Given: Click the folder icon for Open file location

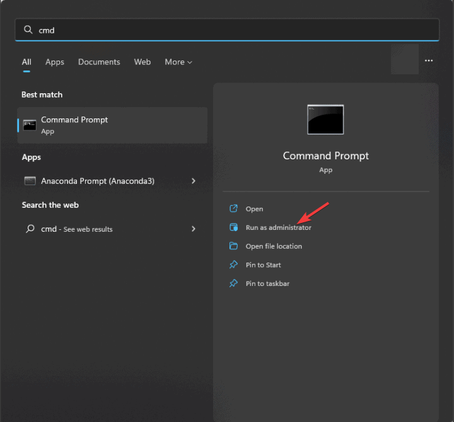Looking at the screenshot, I should pyautogui.click(x=233, y=246).
